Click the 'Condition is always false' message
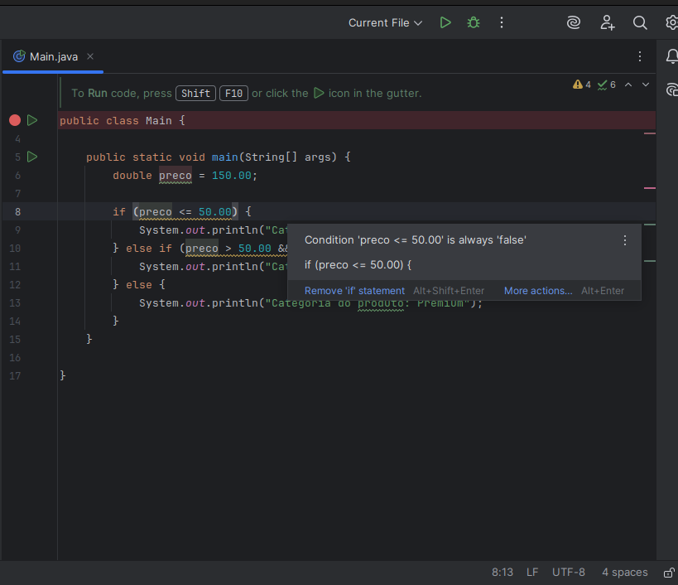The height and width of the screenshot is (585, 678). [415, 240]
